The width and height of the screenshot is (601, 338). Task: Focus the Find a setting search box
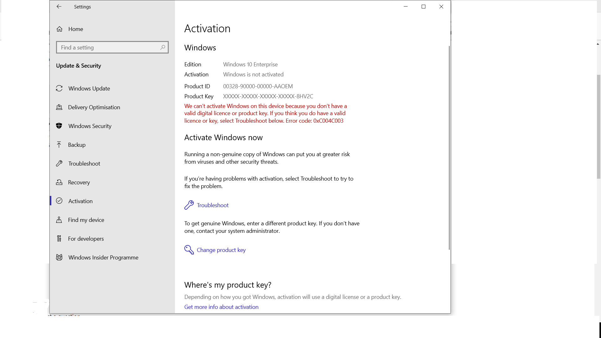pos(112,47)
